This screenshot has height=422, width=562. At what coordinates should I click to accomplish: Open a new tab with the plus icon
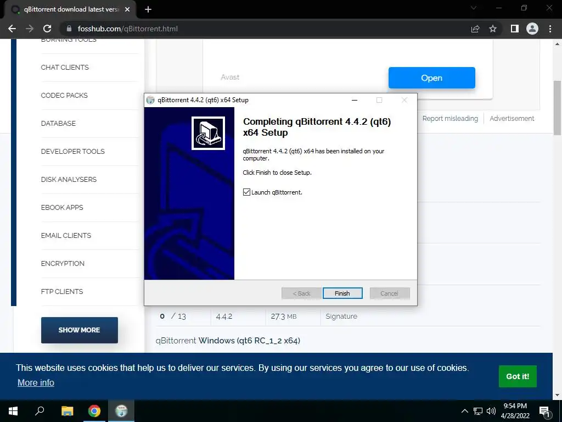pos(148,9)
